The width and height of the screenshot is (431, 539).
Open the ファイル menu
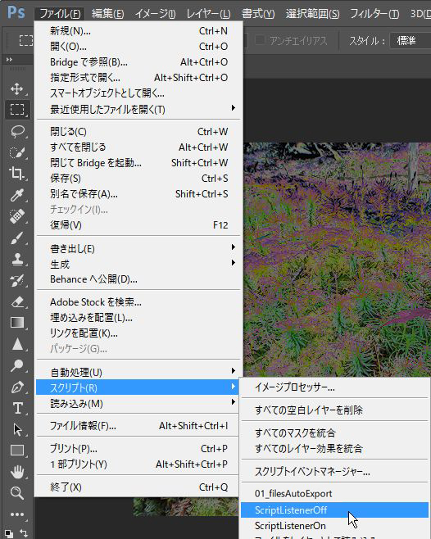click(60, 14)
